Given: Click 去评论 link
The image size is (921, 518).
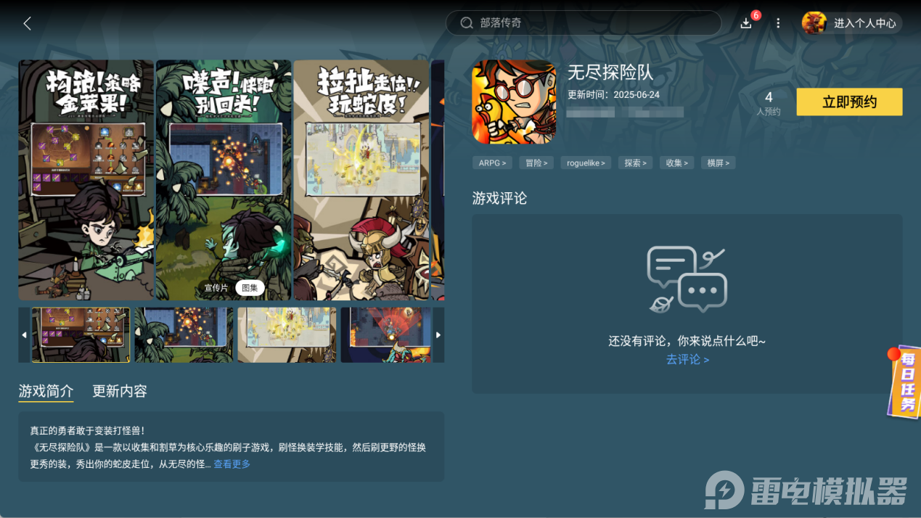Looking at the screenshot, I should 687,360.
